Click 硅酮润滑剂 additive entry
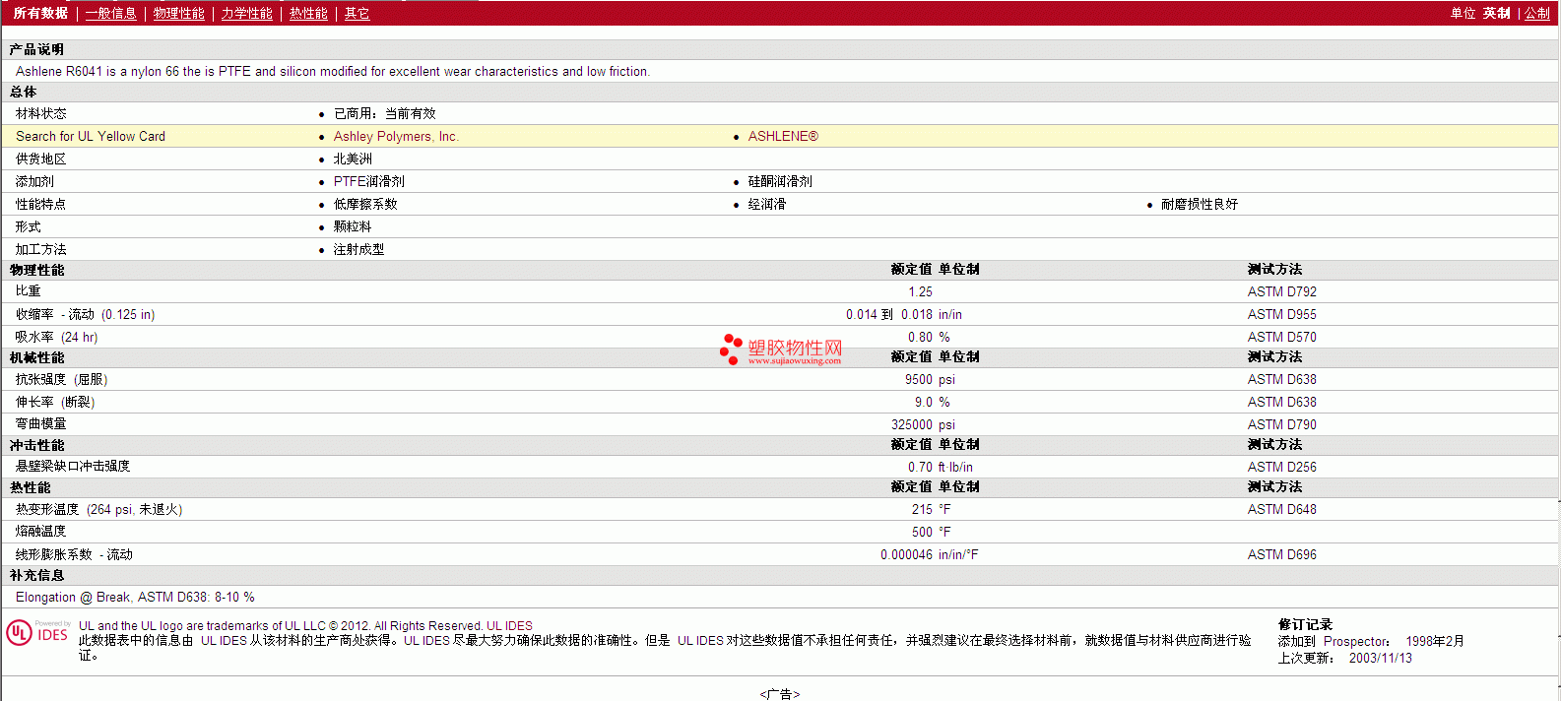Image resolution: width=1561 pixels, height=701 pixels. [x=780, y=182]
